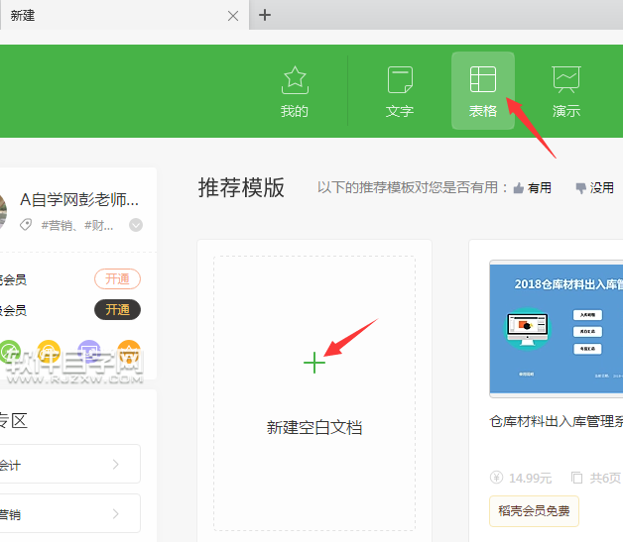This screenshot has width=623, height=542.
Task: Click the purple member privilege icon
Action: [89, 351]
